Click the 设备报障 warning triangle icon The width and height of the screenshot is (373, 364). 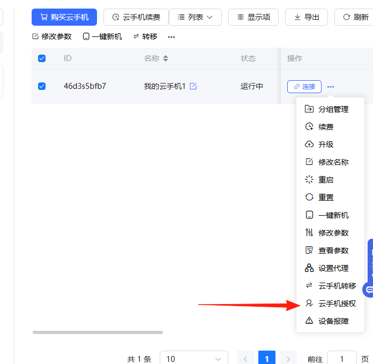coord(309,321)
